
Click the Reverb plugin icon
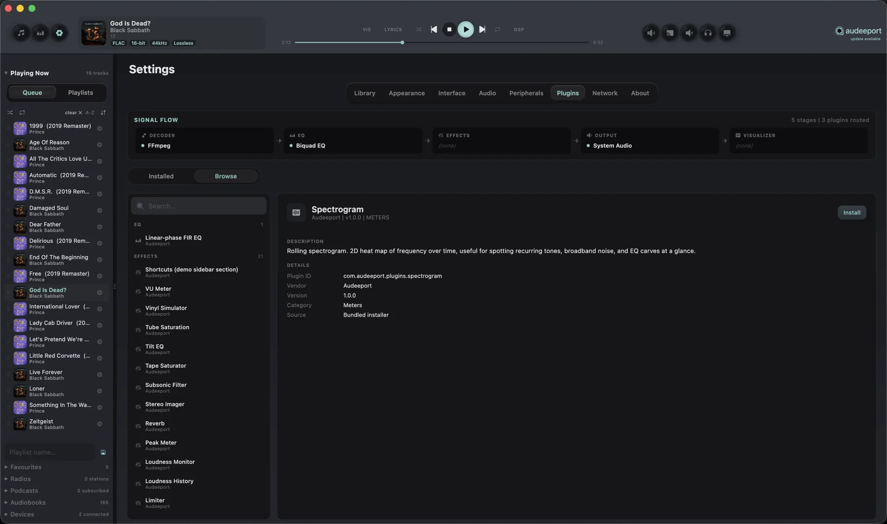[x=138, y=426]
